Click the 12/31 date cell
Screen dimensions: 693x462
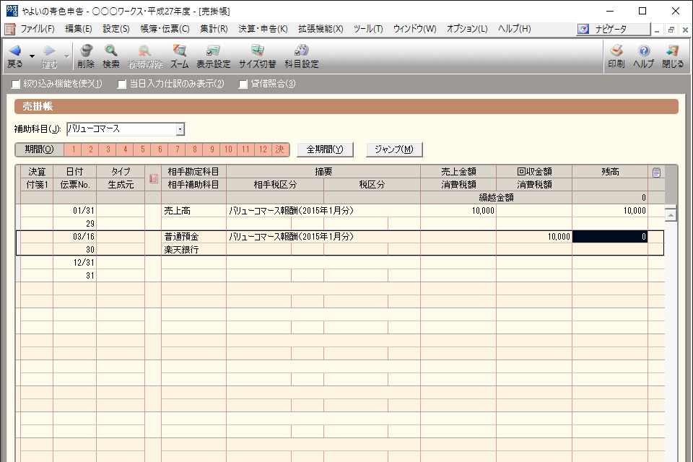tap(74, 263)
